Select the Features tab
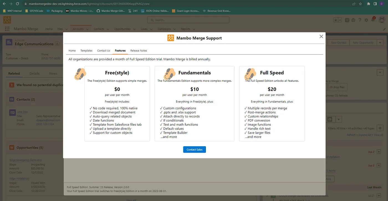388x201 pixels. click(120, 51)
